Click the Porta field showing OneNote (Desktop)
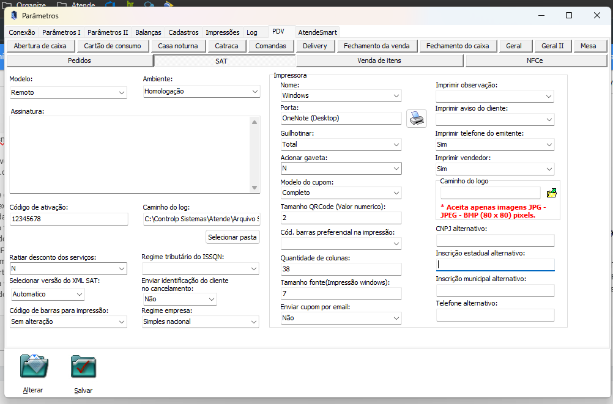This screenshot has height=404, width=613. point(341,118)
